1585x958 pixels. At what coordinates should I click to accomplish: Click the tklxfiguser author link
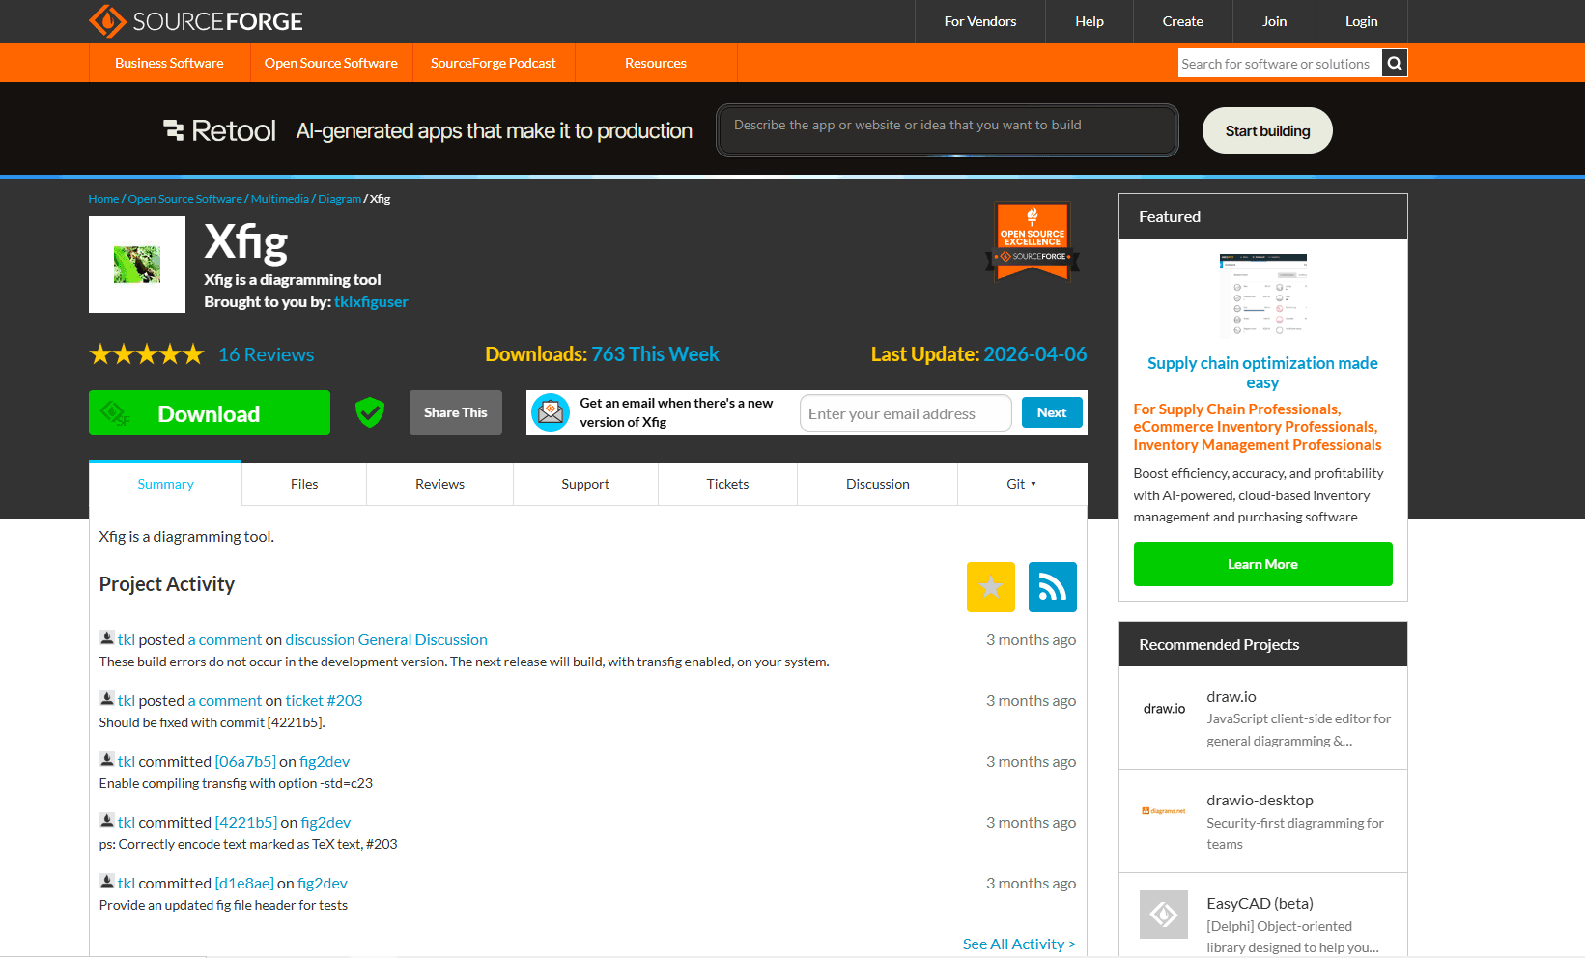[371, 302]
